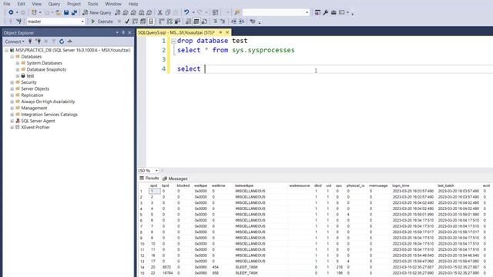
Task: Click the Change Connection plug icon
Action: (19, 22)
